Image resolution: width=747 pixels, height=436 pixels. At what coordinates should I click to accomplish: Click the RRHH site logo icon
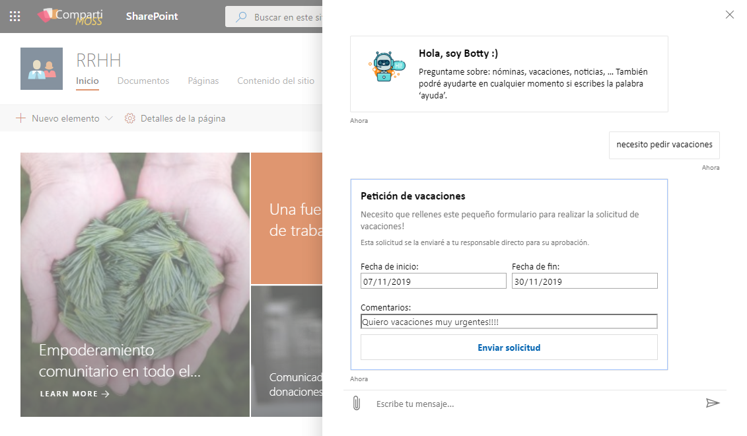click(42, 69)
